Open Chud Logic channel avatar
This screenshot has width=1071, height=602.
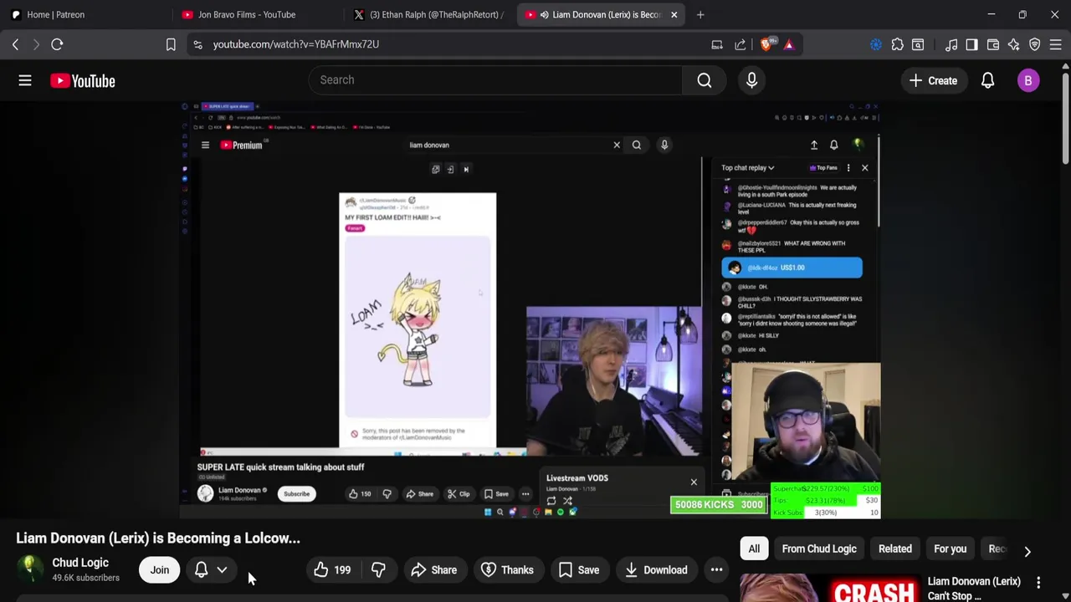click(30, 569)
